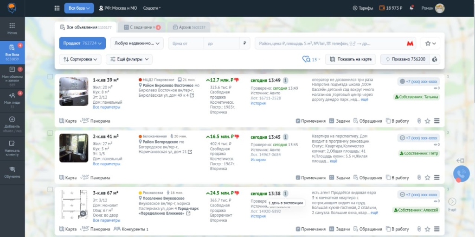
Task: Open hamburger menu on Татьяна's listing
Action: click(436, 121)
